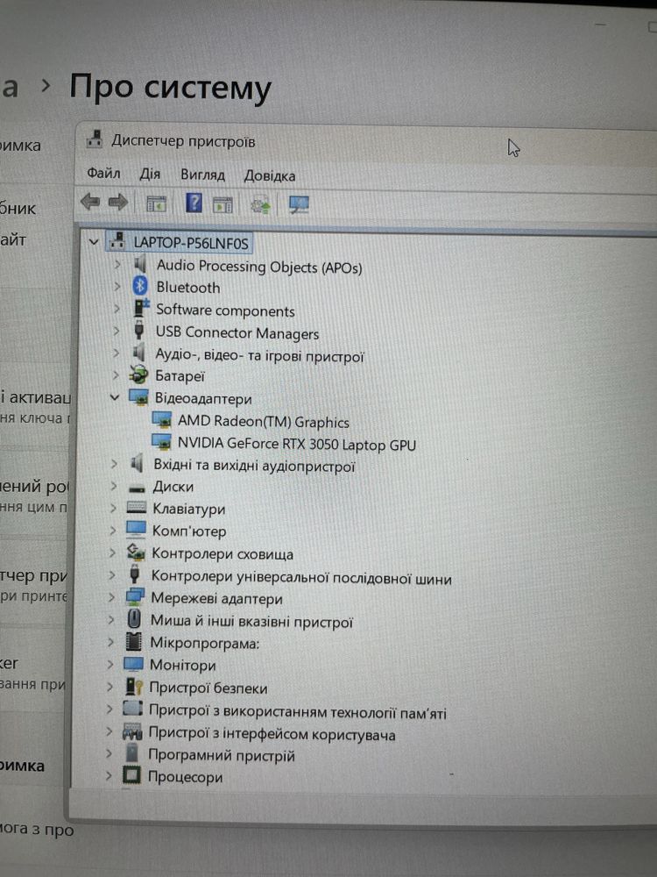The image size is (657, 877).
Task: Click the NVIDIA GeForce RTX 3050 device icon
Action: coord(161,442)
